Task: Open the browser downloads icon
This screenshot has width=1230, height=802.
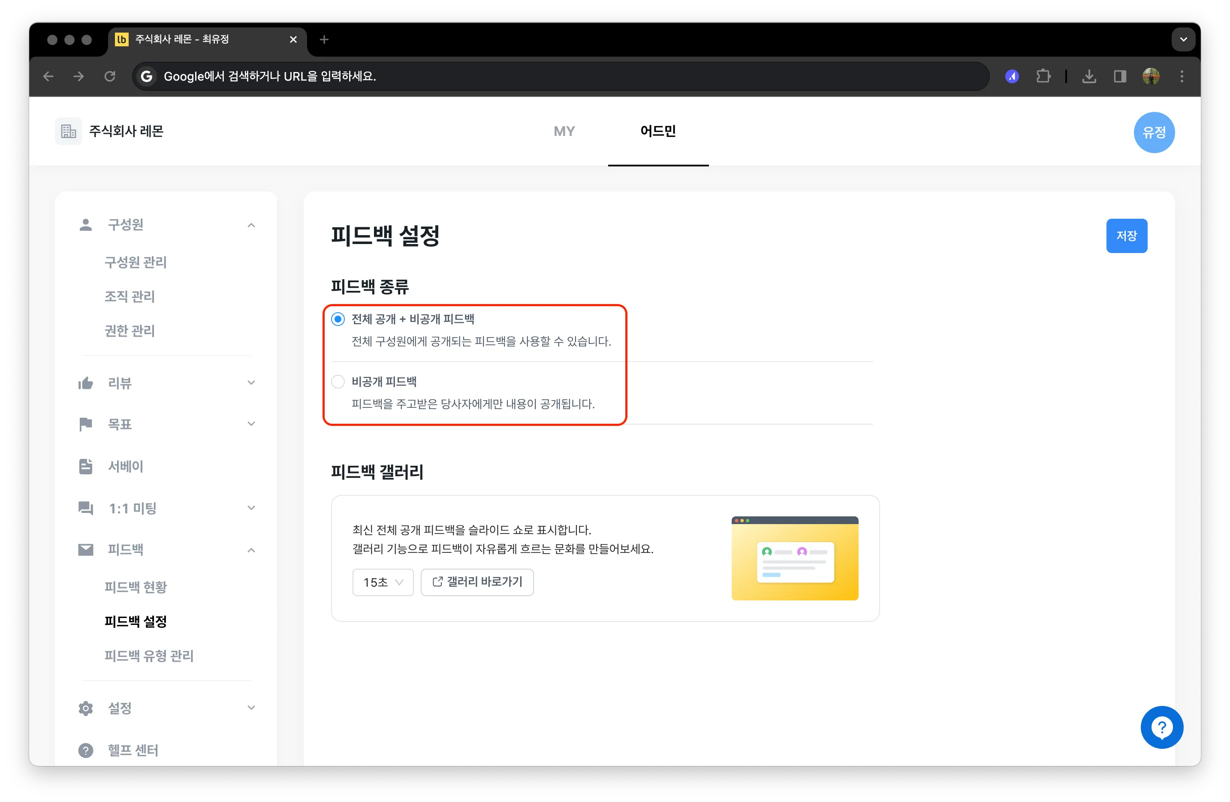Action: (1089, 76)
